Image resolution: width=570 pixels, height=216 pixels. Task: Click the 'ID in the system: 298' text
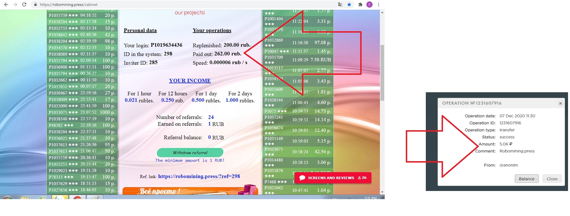tap(148, 54)
